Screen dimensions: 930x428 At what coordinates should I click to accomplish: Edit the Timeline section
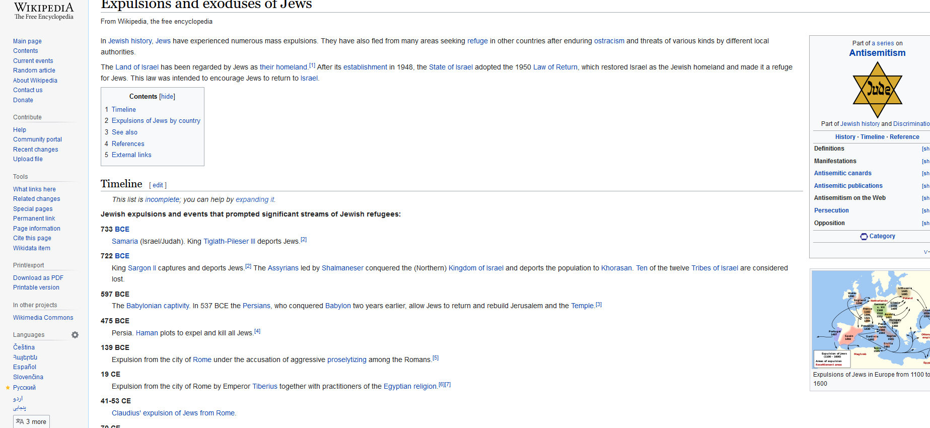[158, 185]
